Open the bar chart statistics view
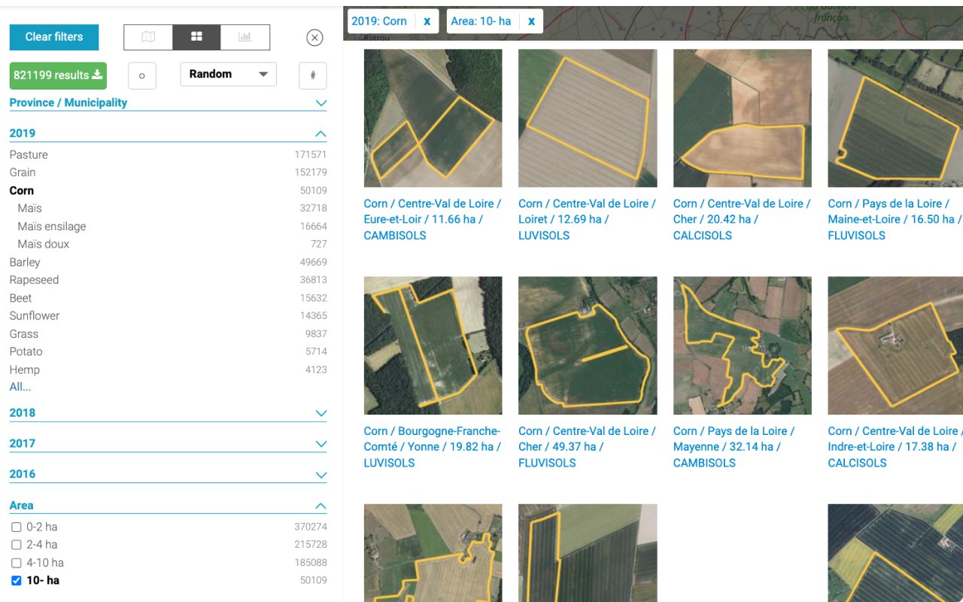This screenshot has height=602, width=963. coord(245,37)
